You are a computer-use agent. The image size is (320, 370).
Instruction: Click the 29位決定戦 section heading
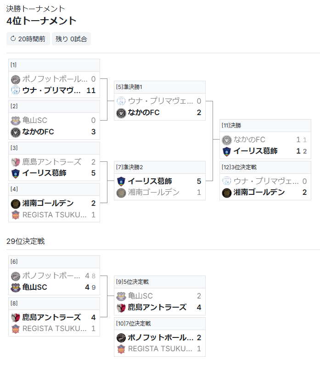[26, 241]
